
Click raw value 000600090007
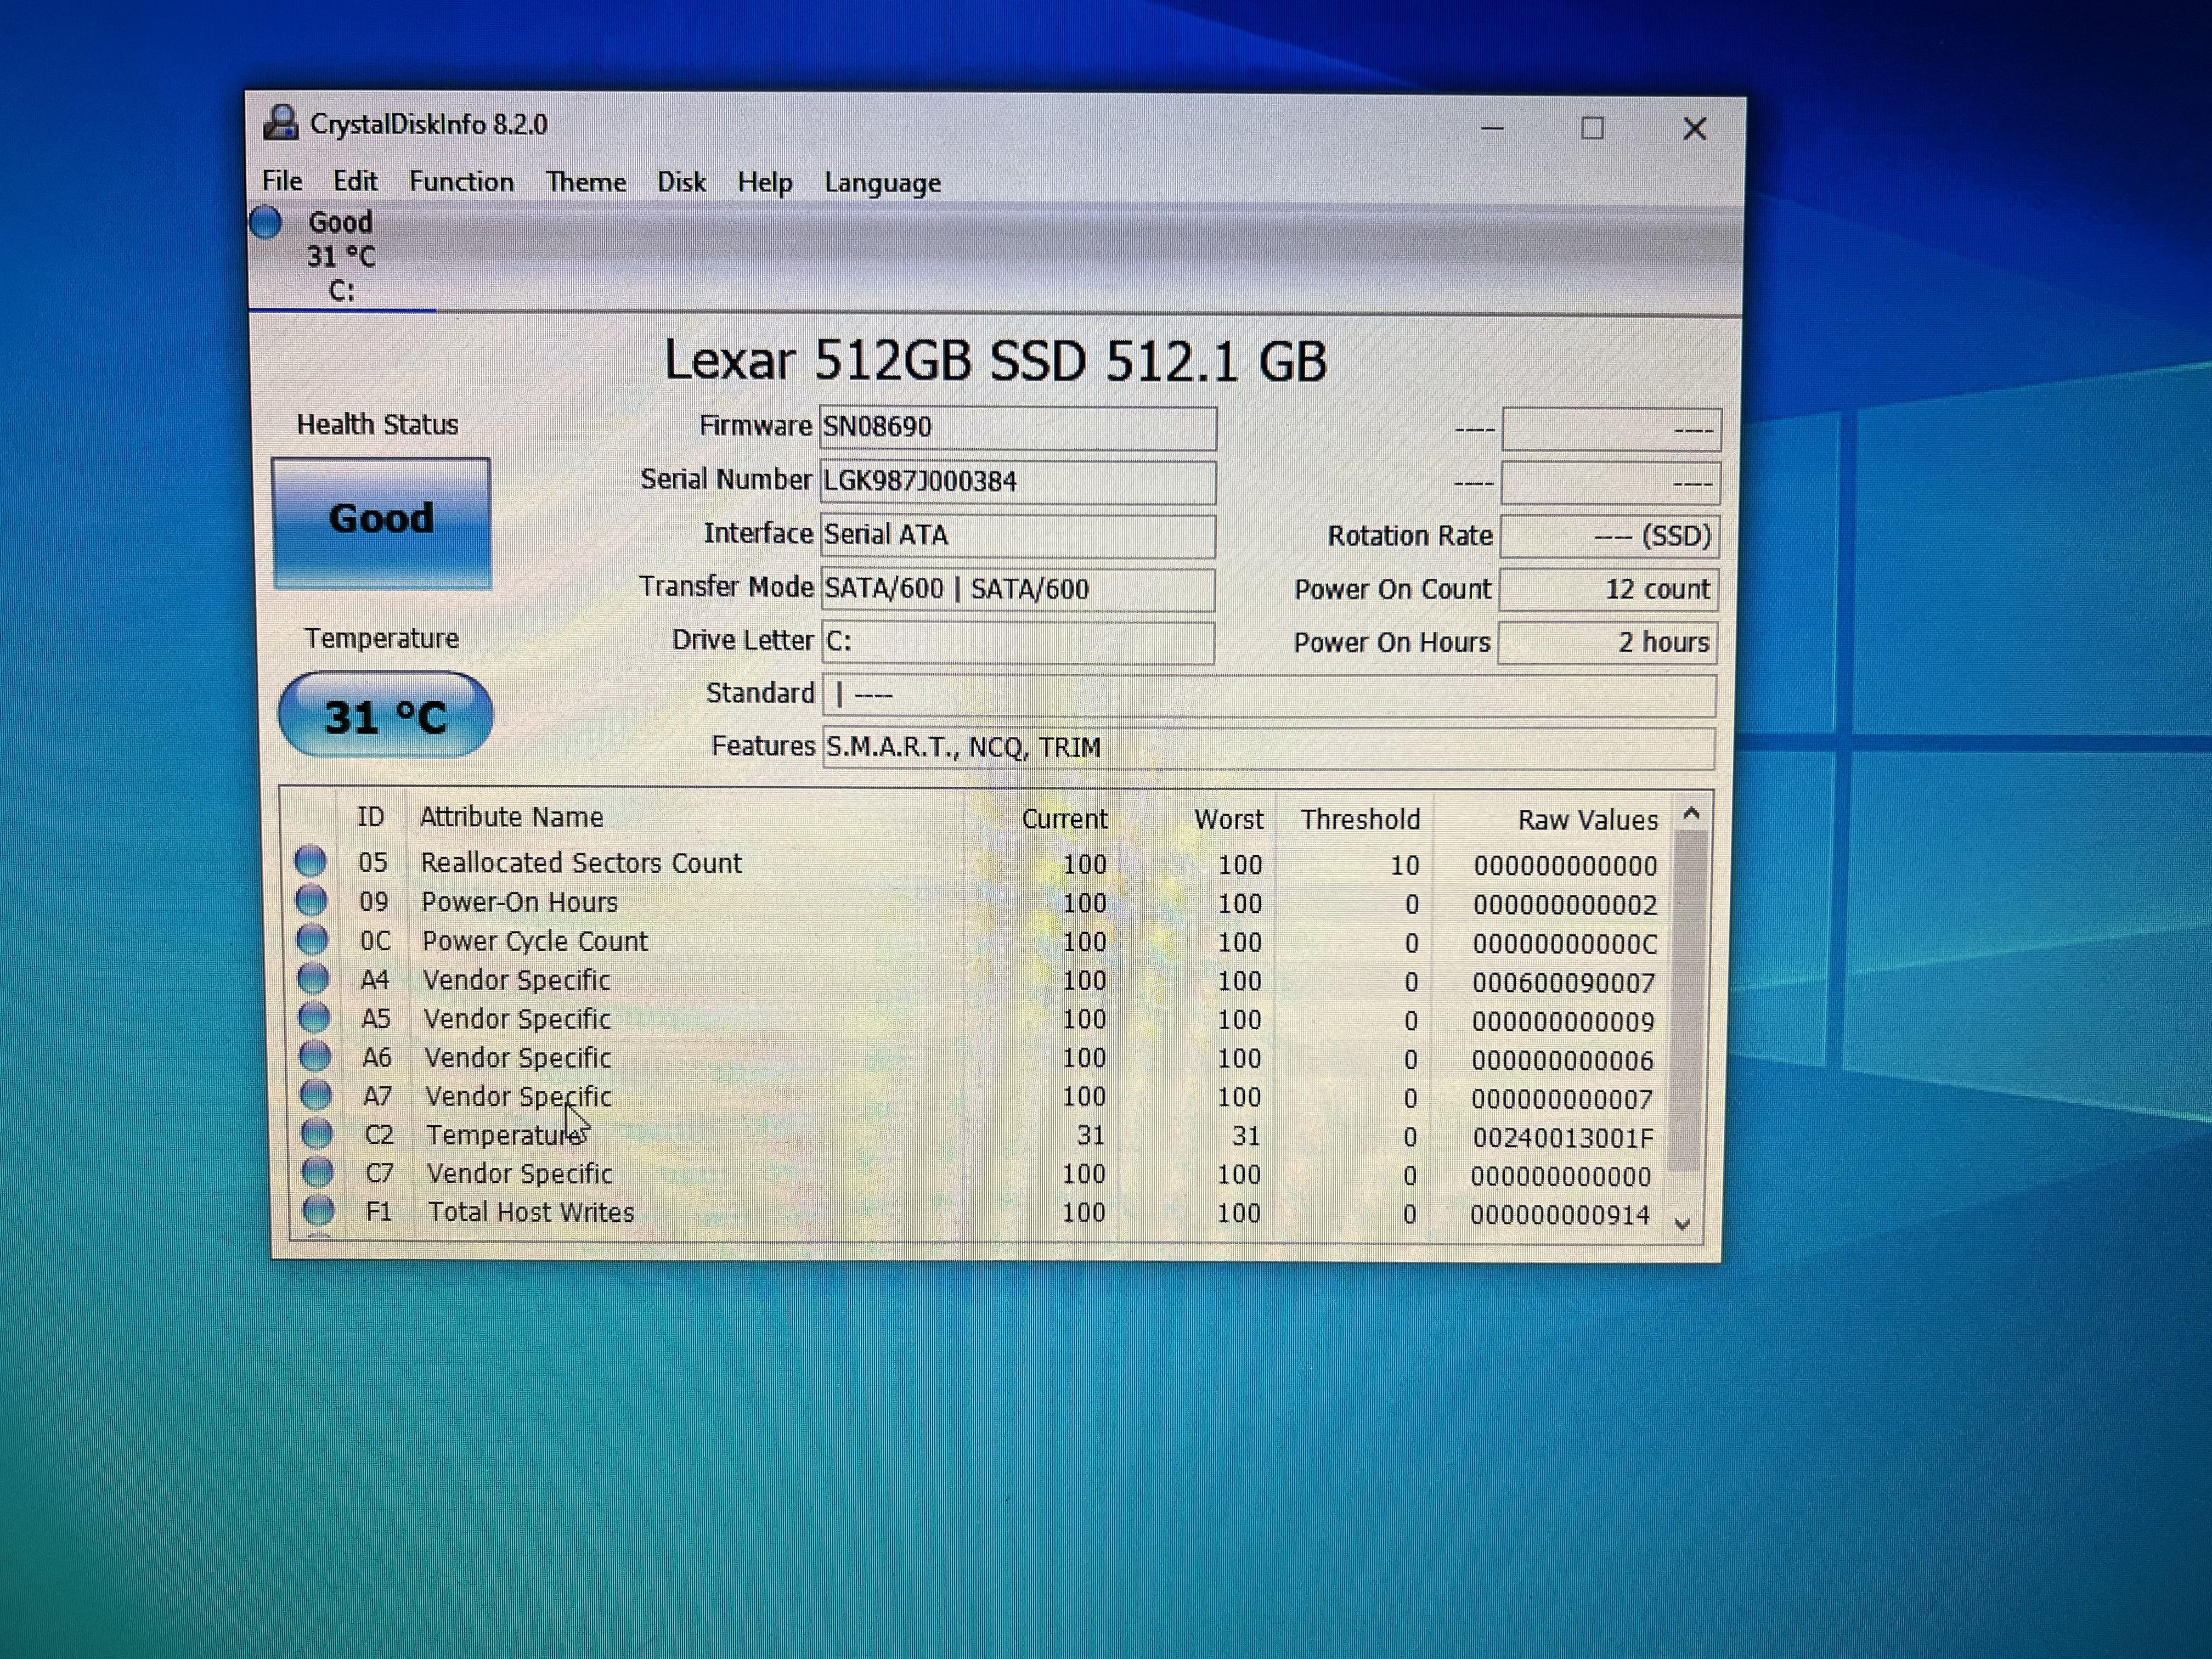pyautogui.click(x=1564, y=983)
